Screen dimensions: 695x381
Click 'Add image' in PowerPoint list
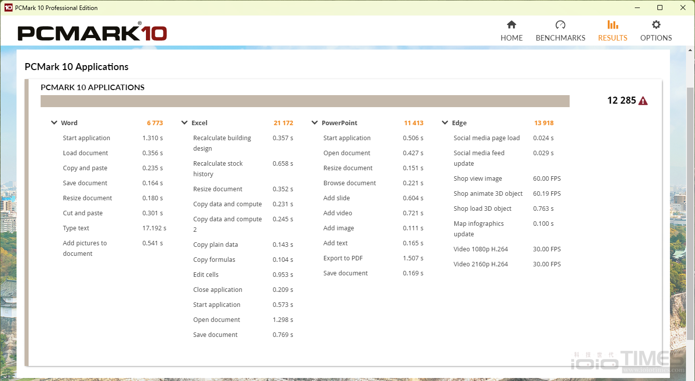click(338, 228)
